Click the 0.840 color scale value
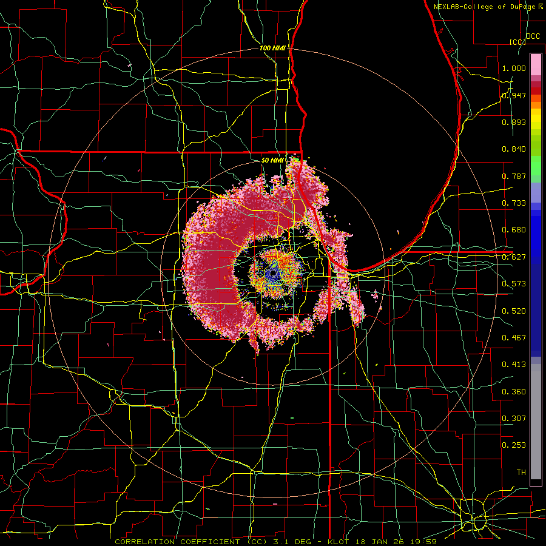The height and width of the screenshot is (546, 546). click(514, 149)
